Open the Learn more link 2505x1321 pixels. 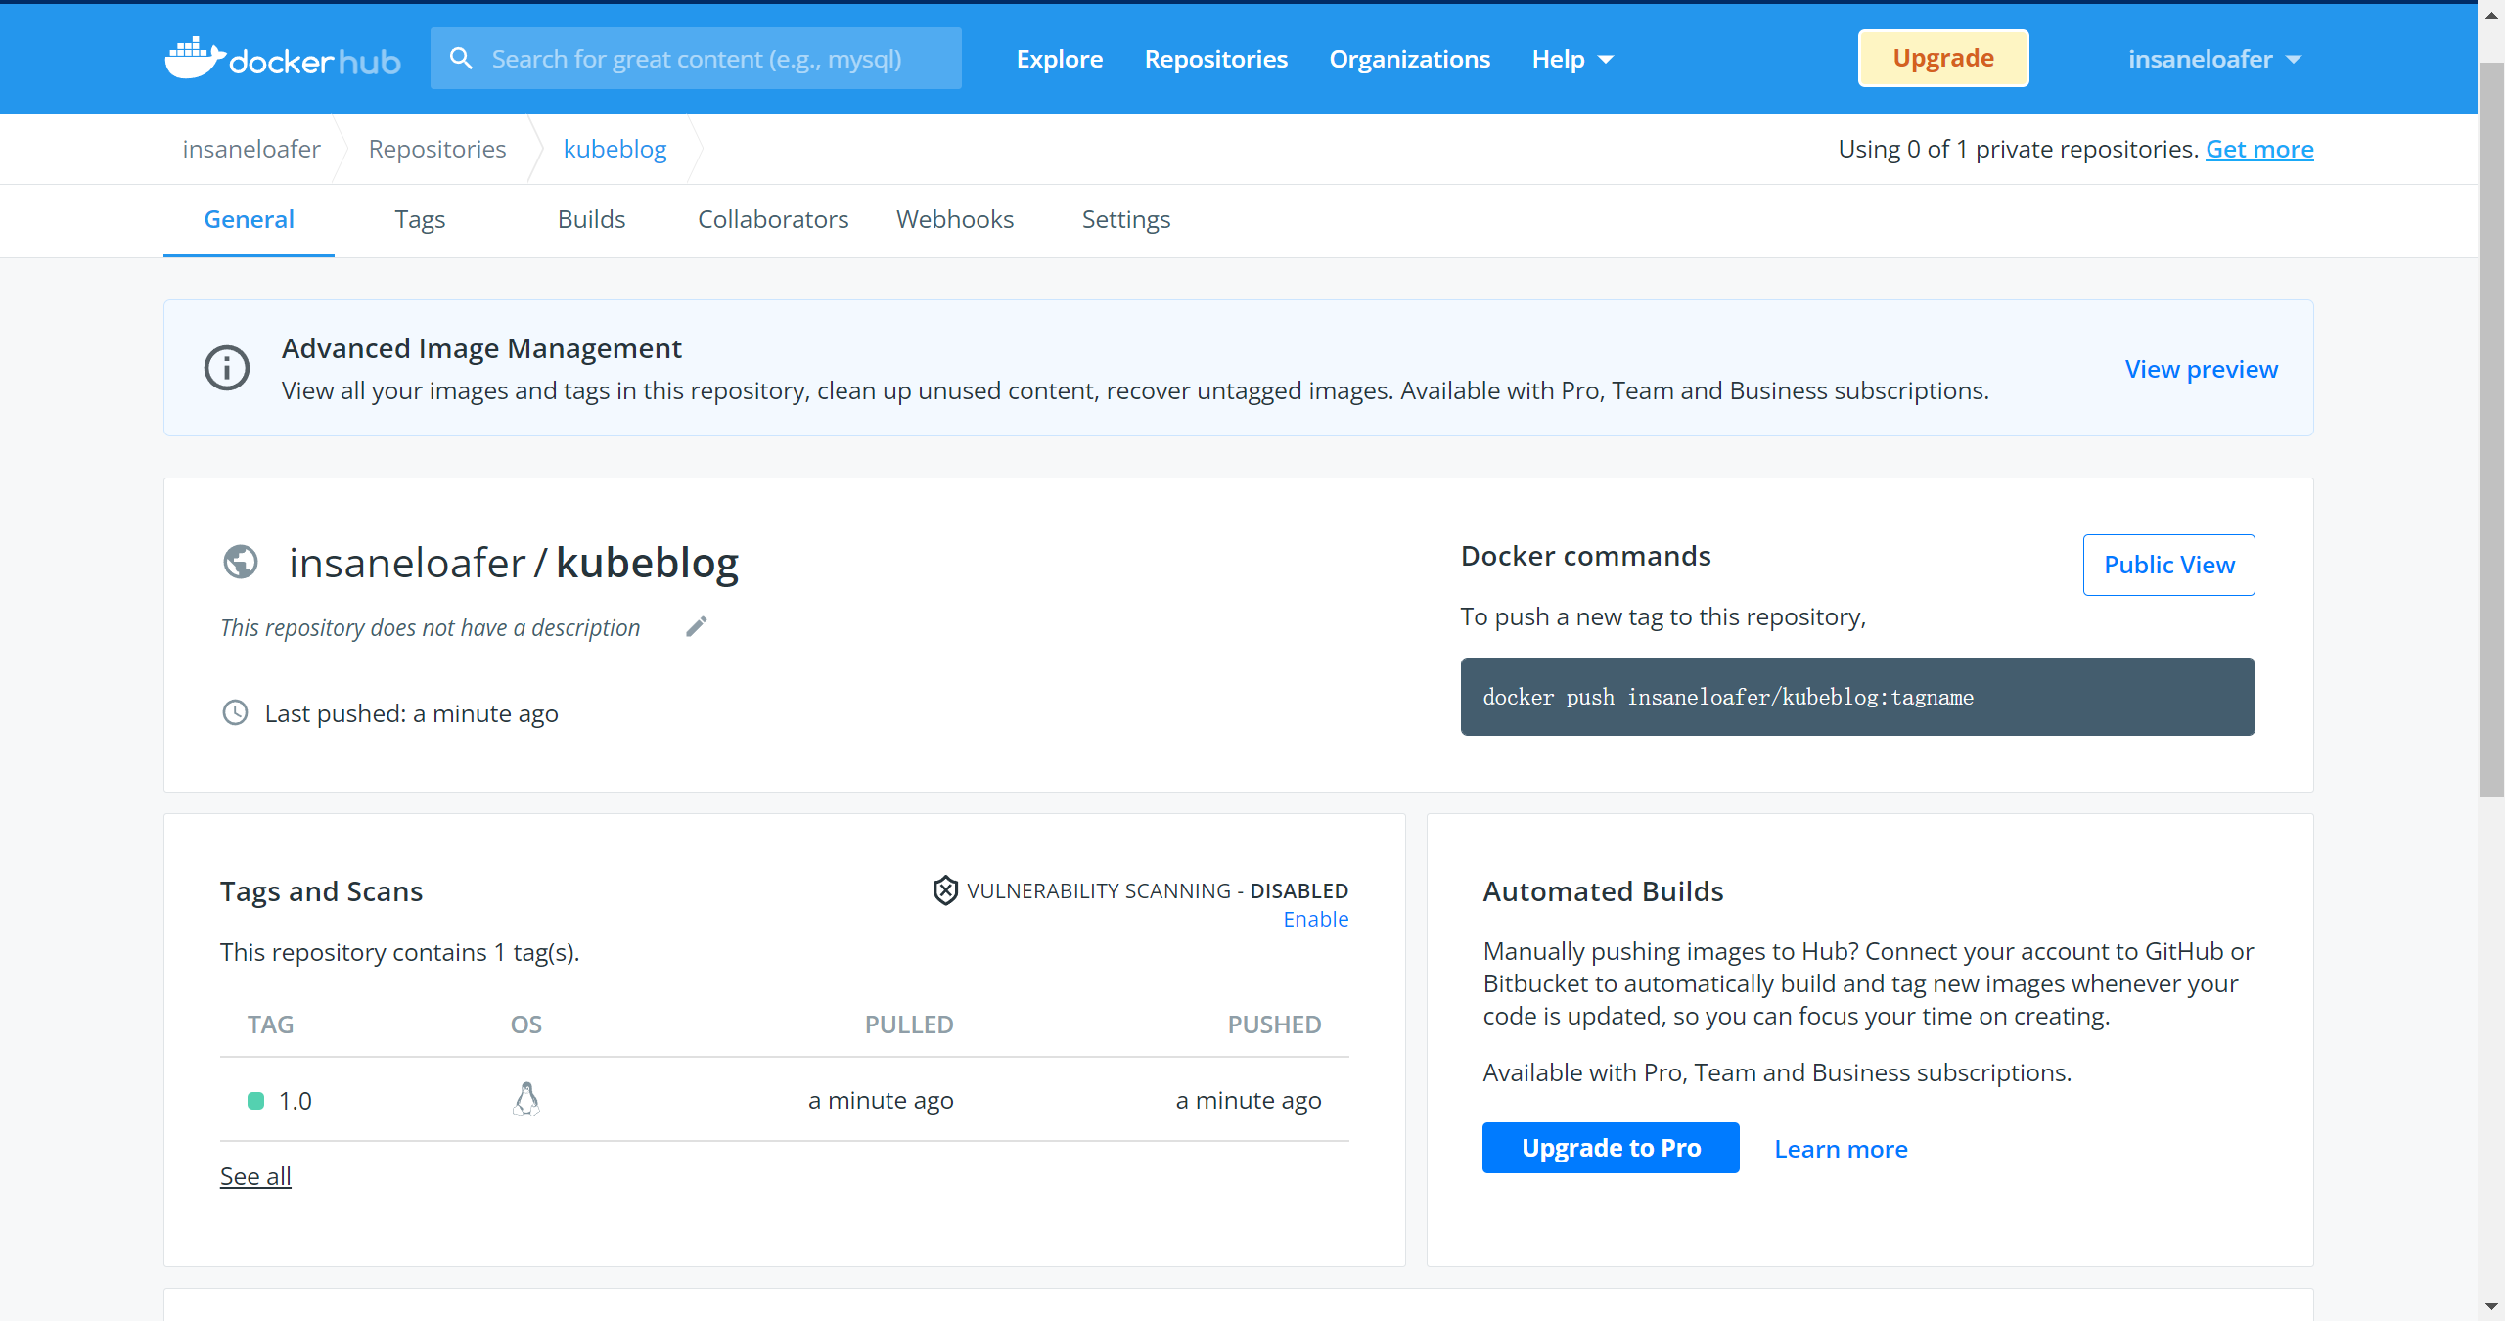(1841, 1149)
